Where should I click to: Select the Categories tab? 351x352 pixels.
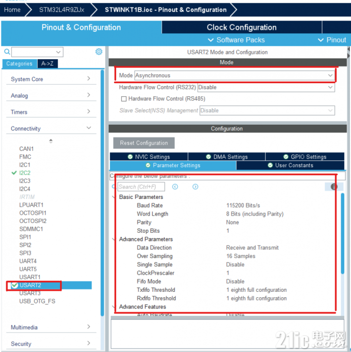click(x=20, y=64)
